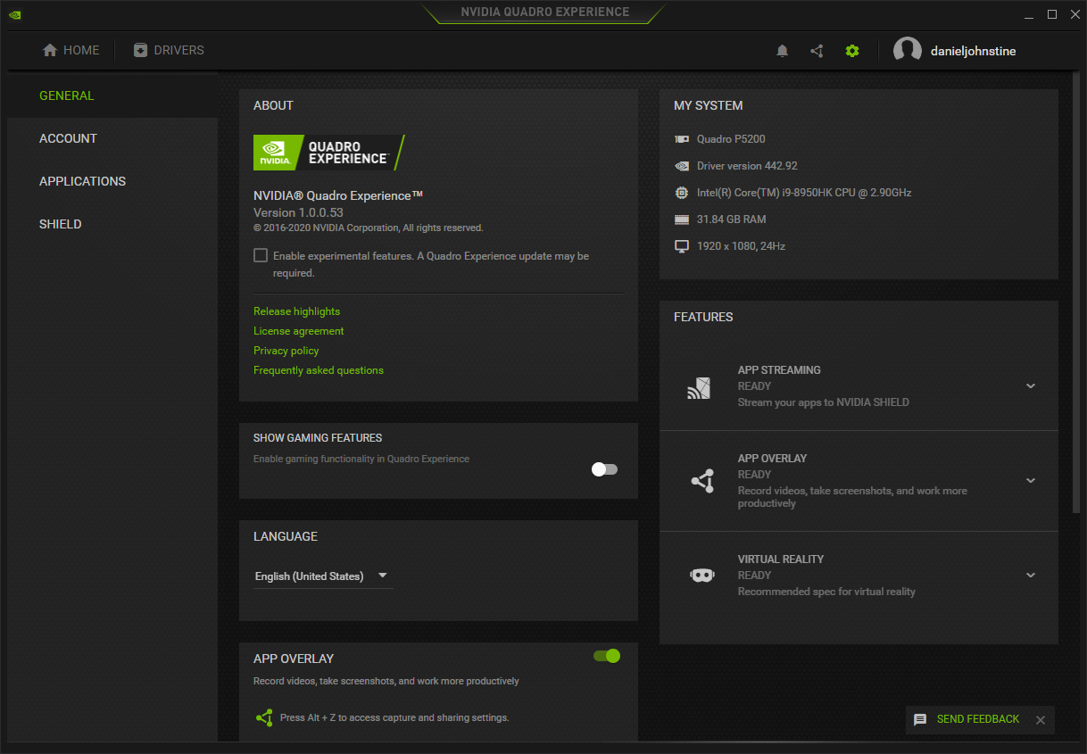Click the APP STREAMING feature title
This screenshot has height=754, width=1087.
[779, 370]
